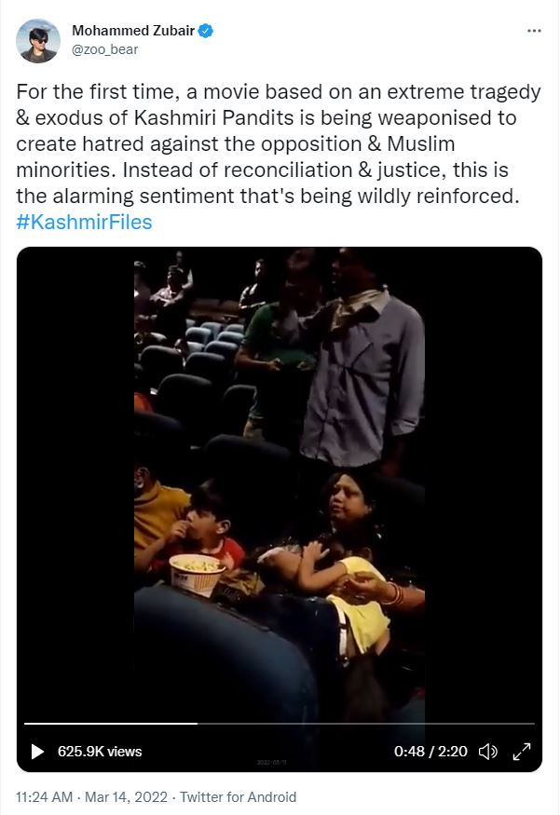This screenshot has width=560, height=815.
Task: Click the 625.9K views counter
Action: [x=100, y=752]
